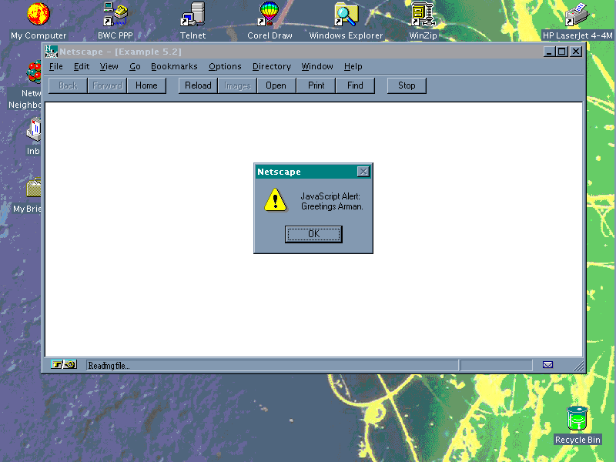Open the HP LaserJet 4-4M printer icon
Screen dimensions: 616x462
[x=577, y=14]
